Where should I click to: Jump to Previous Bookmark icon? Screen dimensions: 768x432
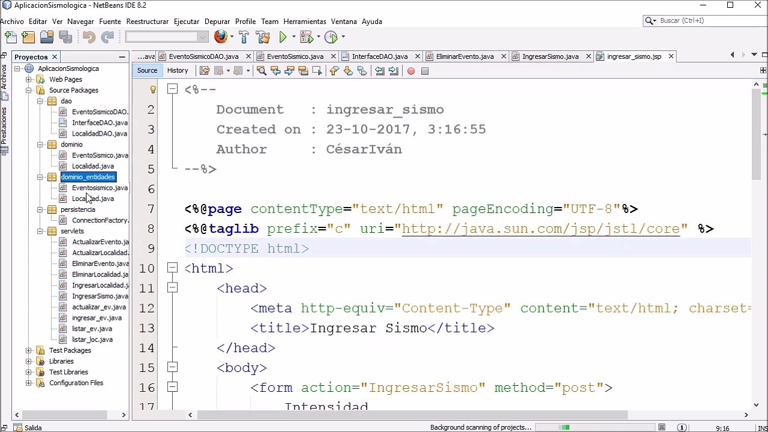coord(334,71)
